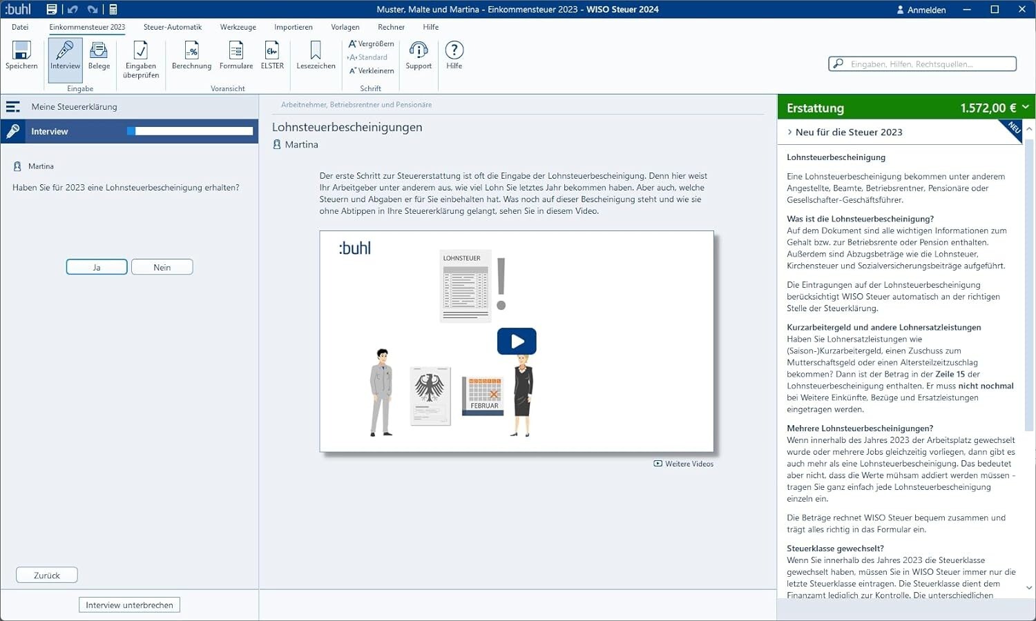Answer Ja to the Lohnsteuerbescheinigung question
1036x621 pixels.
pyautogui.click(x=97, y=267)
